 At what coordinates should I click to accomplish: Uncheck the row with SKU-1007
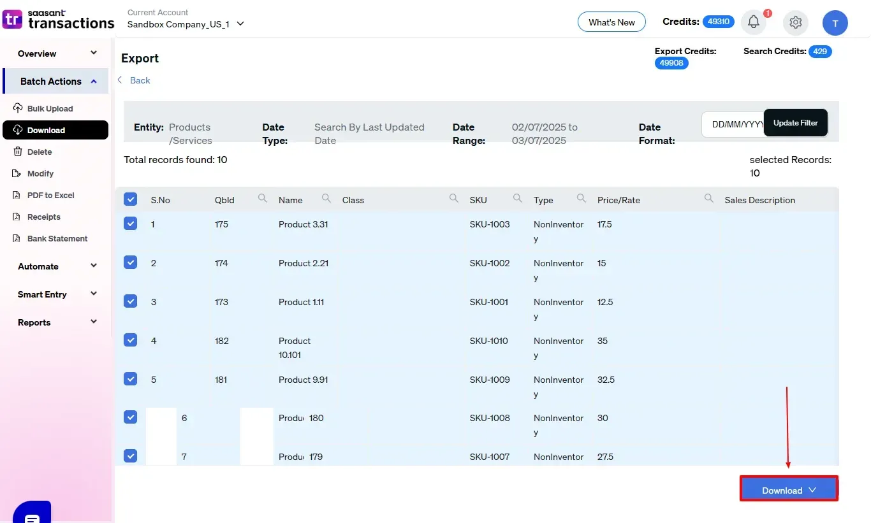coord(131,456)
